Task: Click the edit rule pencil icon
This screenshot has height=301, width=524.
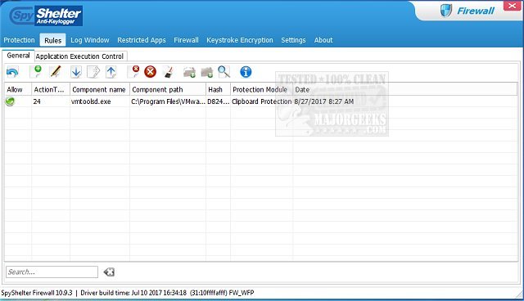Action: click(x=56, y=72)
